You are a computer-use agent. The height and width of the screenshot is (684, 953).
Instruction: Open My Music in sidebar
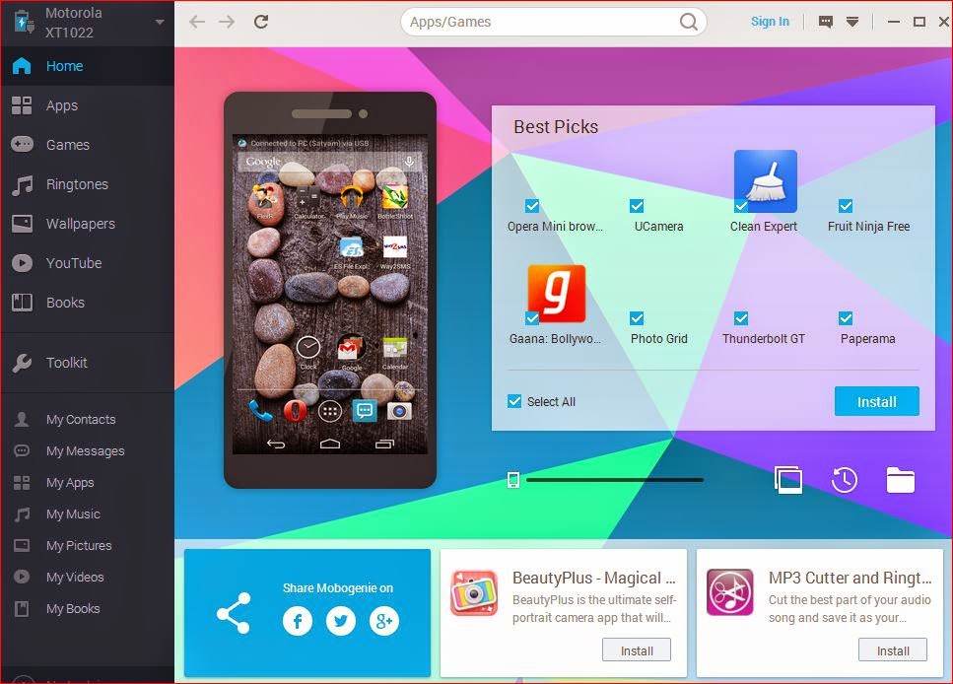pos(88,514)
